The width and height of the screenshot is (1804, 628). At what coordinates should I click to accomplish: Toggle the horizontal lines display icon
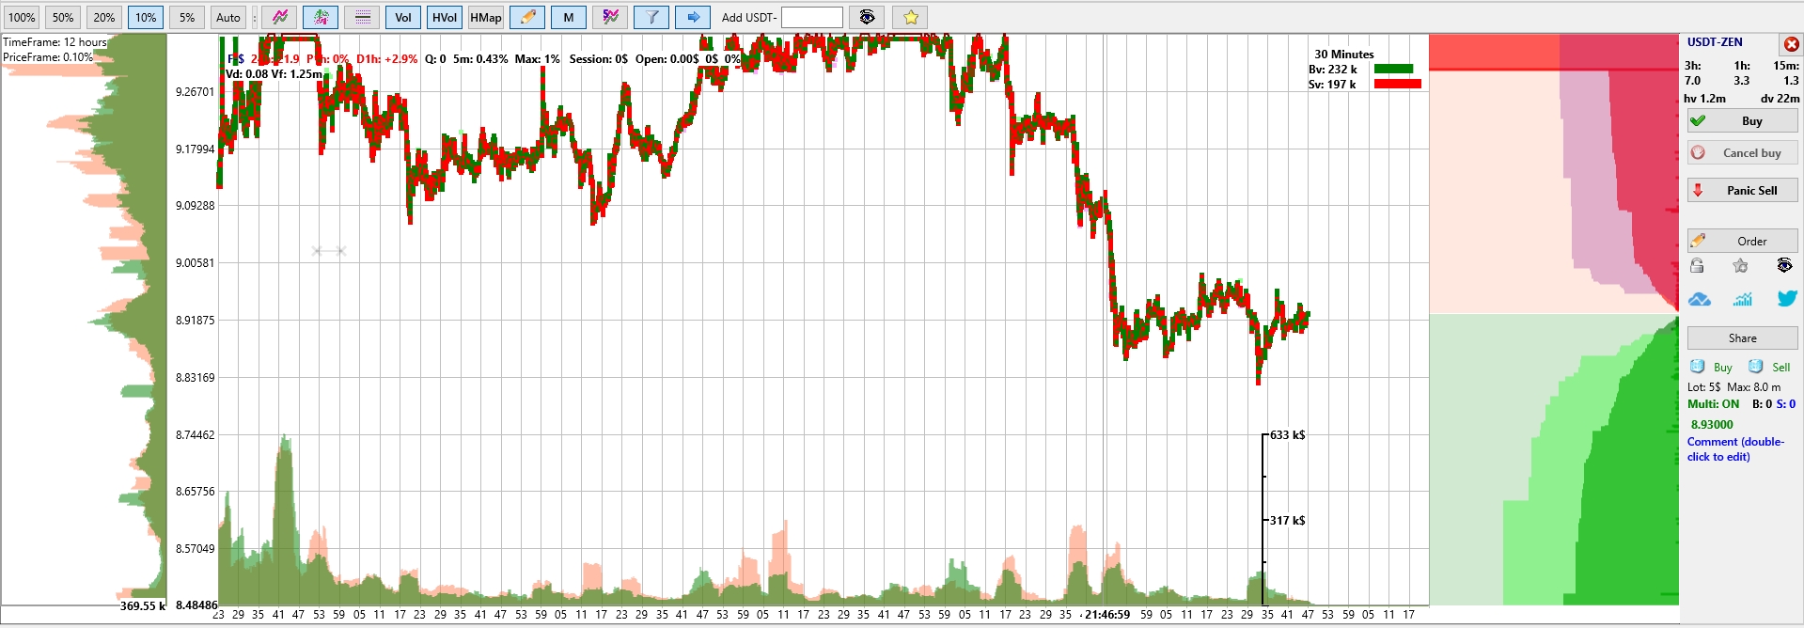pyautogui.click(x=362, y=17)
